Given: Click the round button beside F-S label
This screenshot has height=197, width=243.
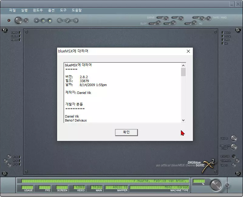Looking at the screenshot, I should (9, 156).
